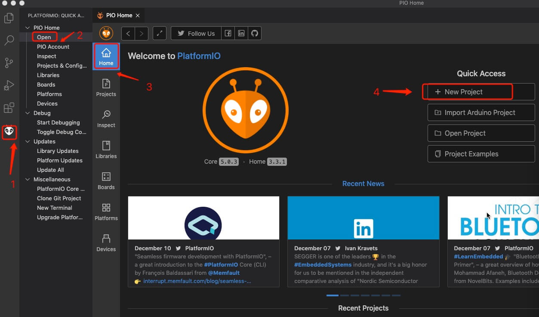
Task: Open Boards in PIO Home sidebar
Action: coord(106,180)
